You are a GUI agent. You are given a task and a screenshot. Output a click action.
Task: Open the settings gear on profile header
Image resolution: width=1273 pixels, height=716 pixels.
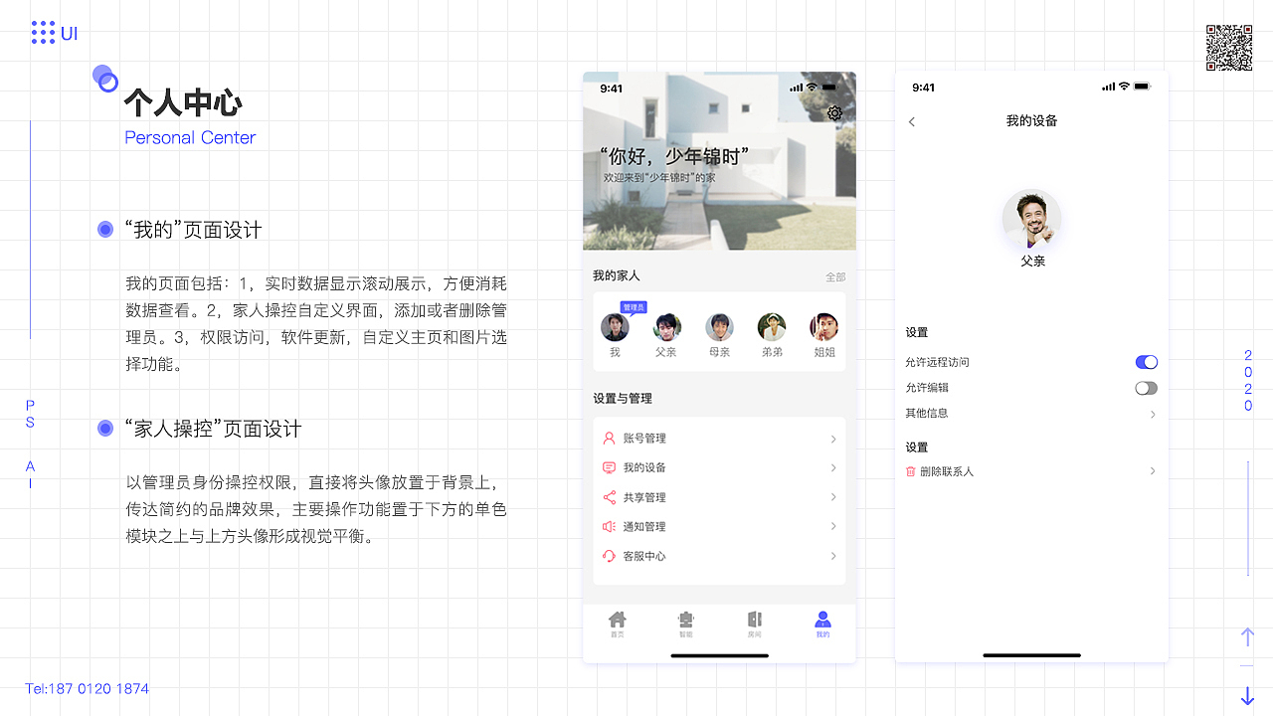(834, 113)
